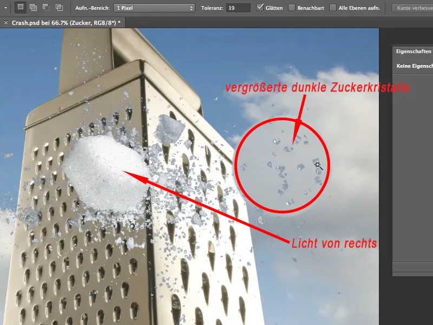
Task: Open the tool preset picker arrow
Action: tap(5, 8)
